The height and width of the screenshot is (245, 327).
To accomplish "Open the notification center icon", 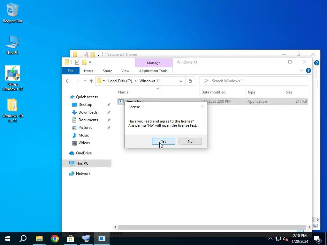I will click(317, 239).
